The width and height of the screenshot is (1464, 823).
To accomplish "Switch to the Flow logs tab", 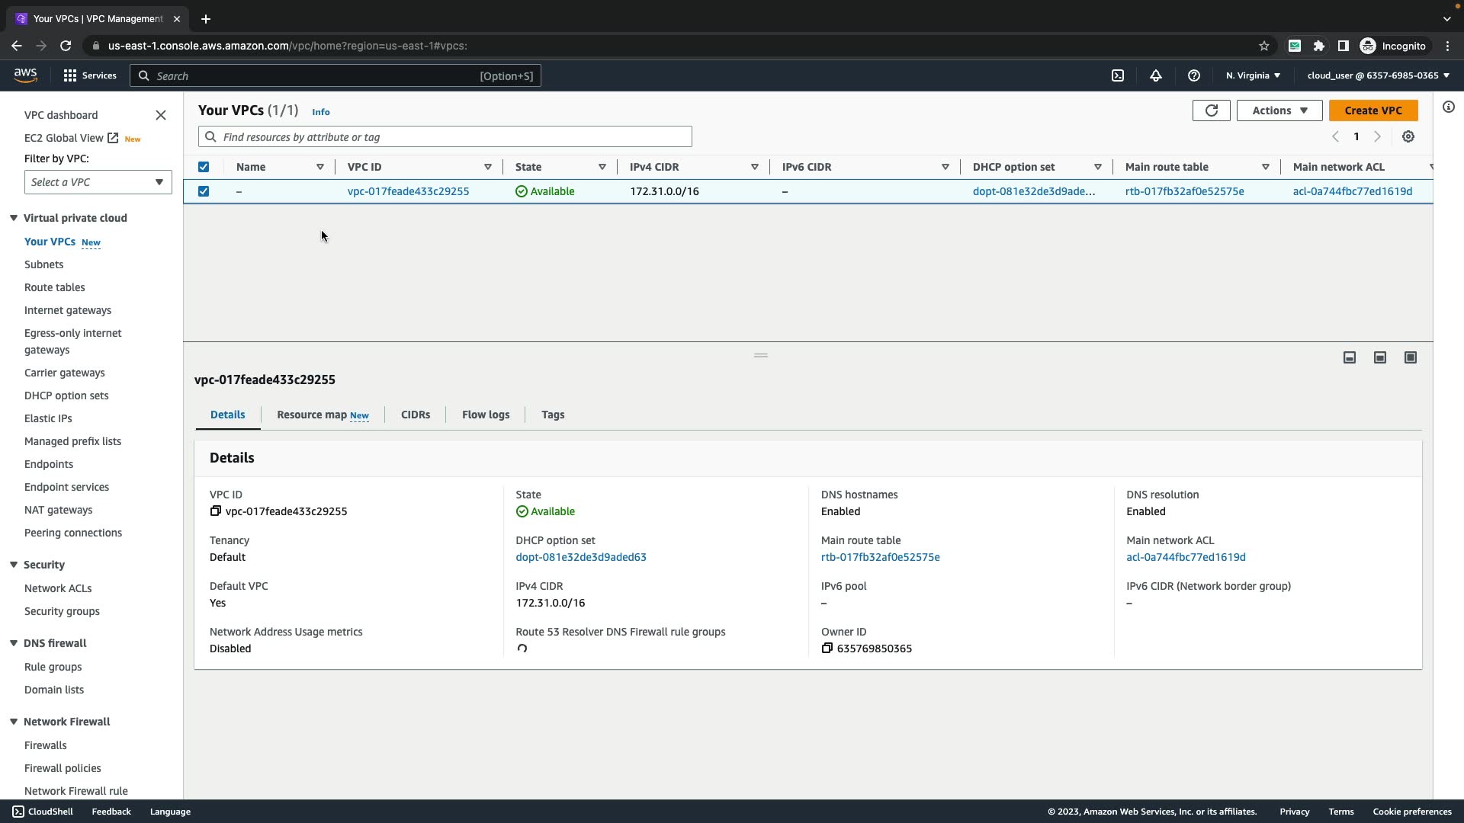I will point(485,415).
